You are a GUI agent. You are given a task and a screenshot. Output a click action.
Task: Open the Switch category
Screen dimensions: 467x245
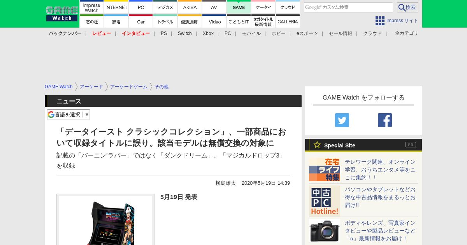185,33
